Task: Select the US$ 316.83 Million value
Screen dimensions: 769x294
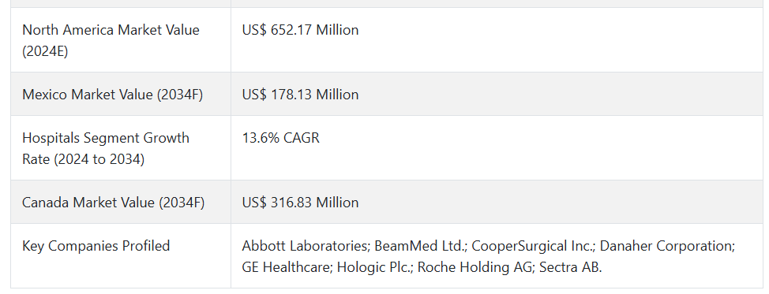Action: [x=300, y=202]
